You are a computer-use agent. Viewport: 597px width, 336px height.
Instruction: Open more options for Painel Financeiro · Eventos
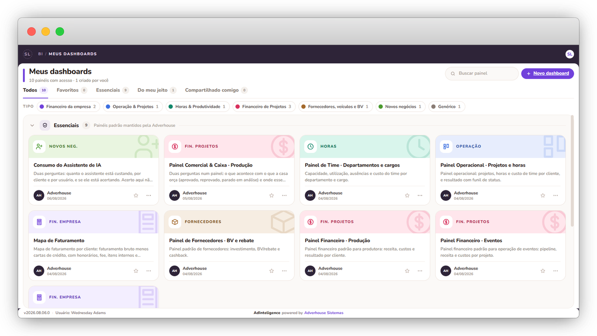click(555, 271)
